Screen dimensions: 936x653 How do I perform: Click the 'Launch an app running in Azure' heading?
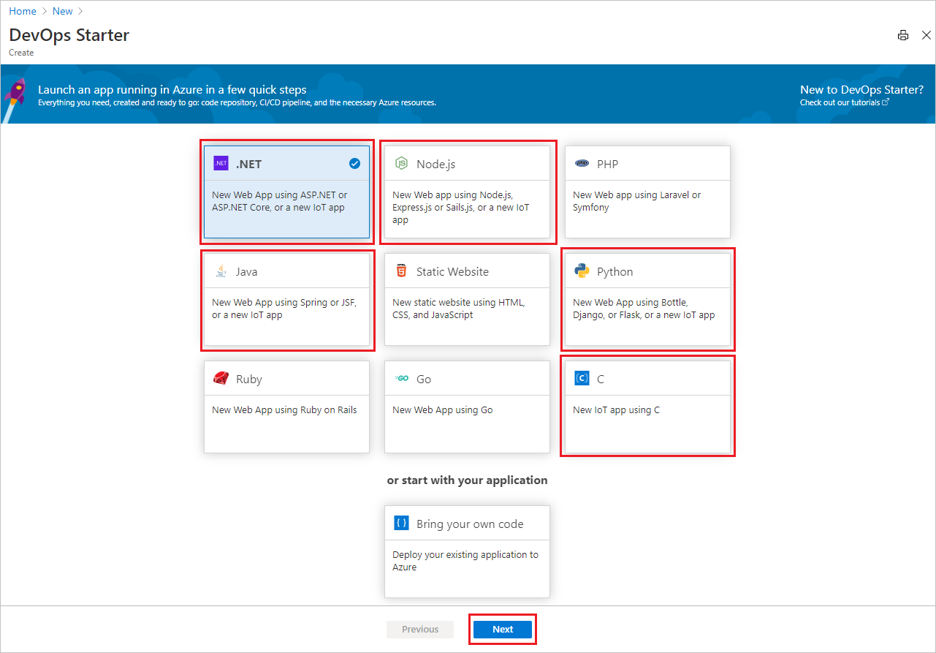172,89
